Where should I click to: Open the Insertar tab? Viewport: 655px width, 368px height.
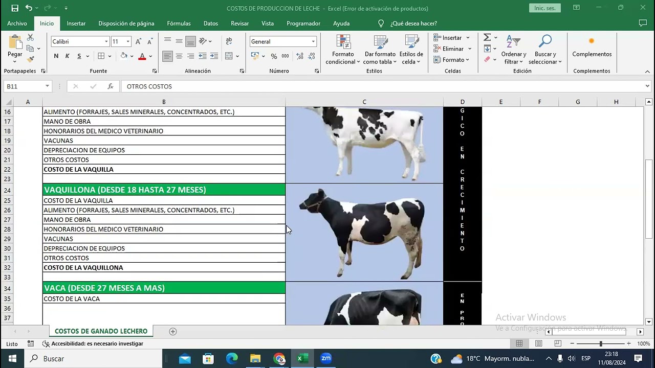(x=76, y=24)
